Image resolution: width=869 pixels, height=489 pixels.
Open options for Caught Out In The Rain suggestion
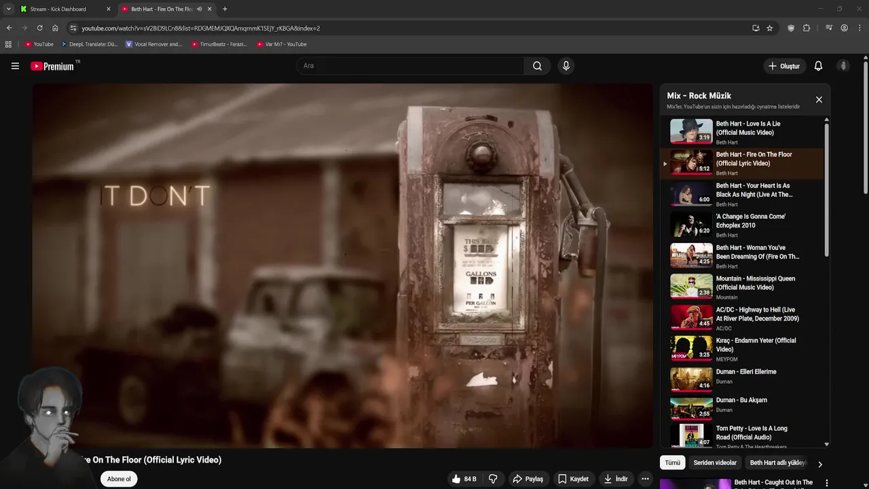[826, 484]
